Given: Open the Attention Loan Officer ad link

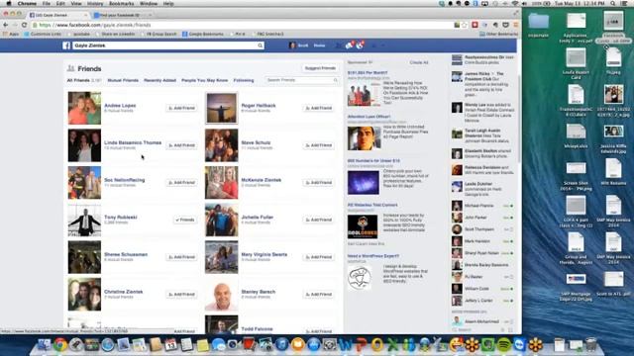Looking at the screenshot, I should coord(369,117).
